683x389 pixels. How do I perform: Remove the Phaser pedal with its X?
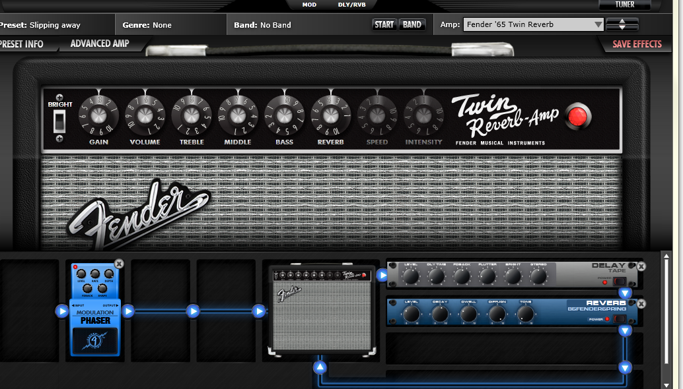click(x=119, y=264)
